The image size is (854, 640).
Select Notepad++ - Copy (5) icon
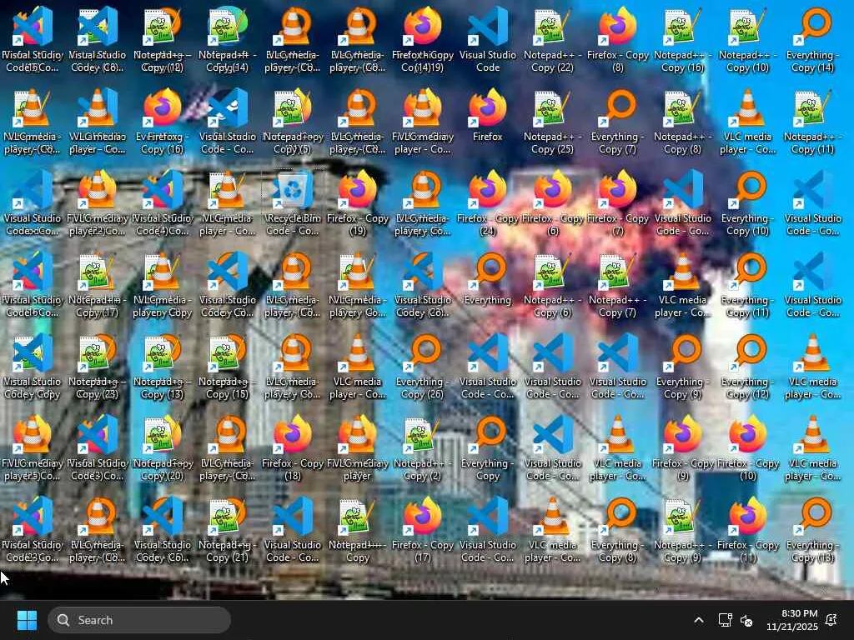coord(293,121)
